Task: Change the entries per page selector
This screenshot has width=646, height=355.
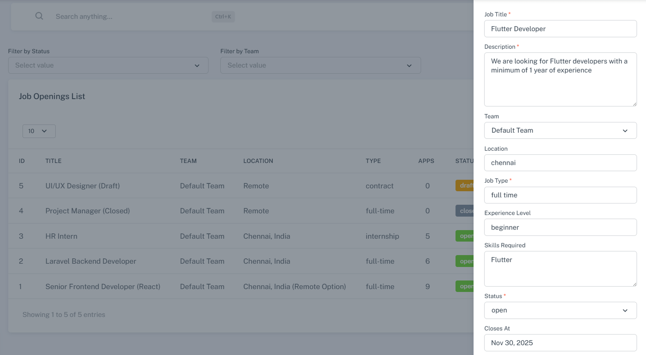Action: coord(39,131)
